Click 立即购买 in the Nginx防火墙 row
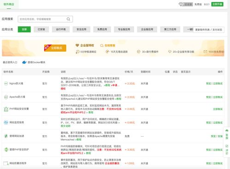230x169 pixels. click(x=218, y=84)
